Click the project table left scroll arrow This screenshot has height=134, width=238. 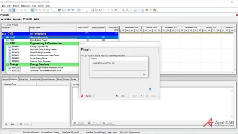click(3, 73)
